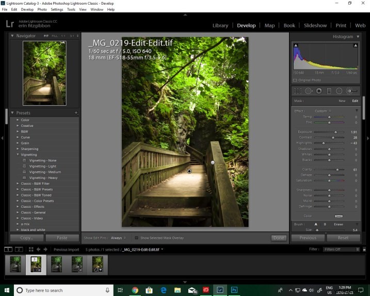Switch to the Print module
The height and width of the screenshot is (296, 370).
[x=341, y=25]
